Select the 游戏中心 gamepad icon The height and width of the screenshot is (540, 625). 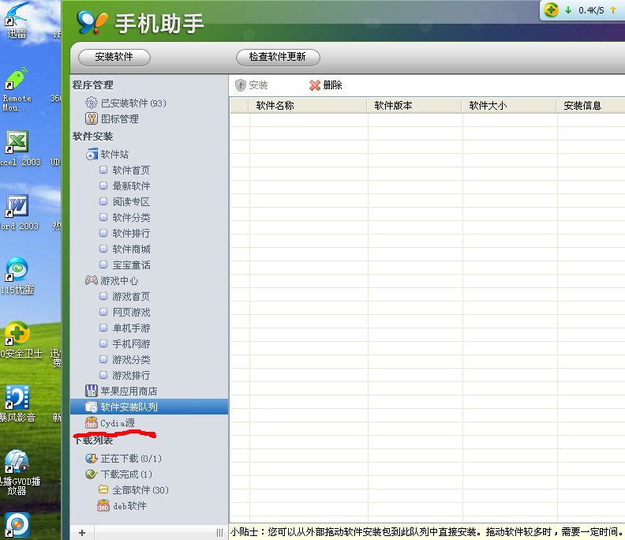(x=92, y=280)
